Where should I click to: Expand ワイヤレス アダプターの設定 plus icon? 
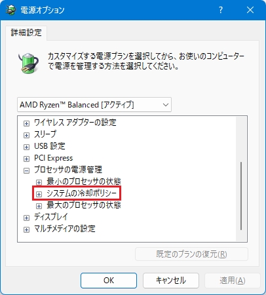click(x=26, y=123)
